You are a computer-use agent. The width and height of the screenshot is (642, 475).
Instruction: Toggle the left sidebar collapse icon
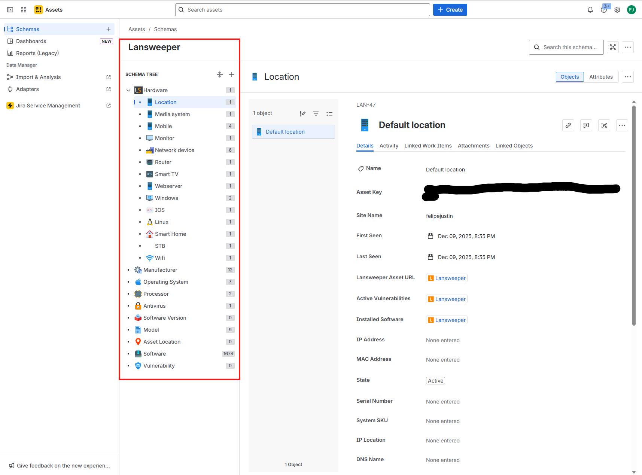pos(10,10)
